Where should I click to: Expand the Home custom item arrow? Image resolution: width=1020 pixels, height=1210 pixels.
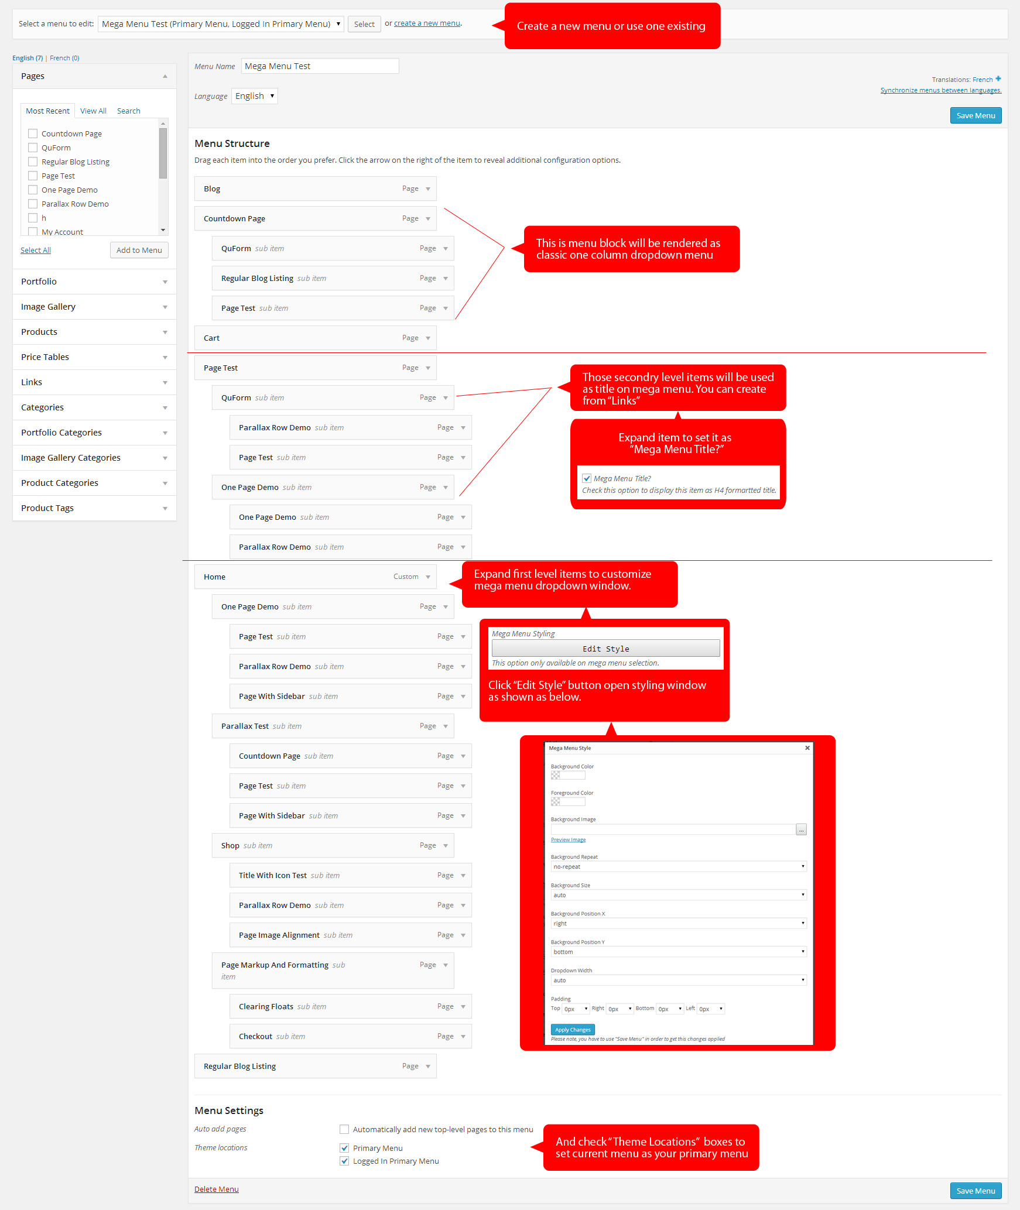[x=428, y=577]
